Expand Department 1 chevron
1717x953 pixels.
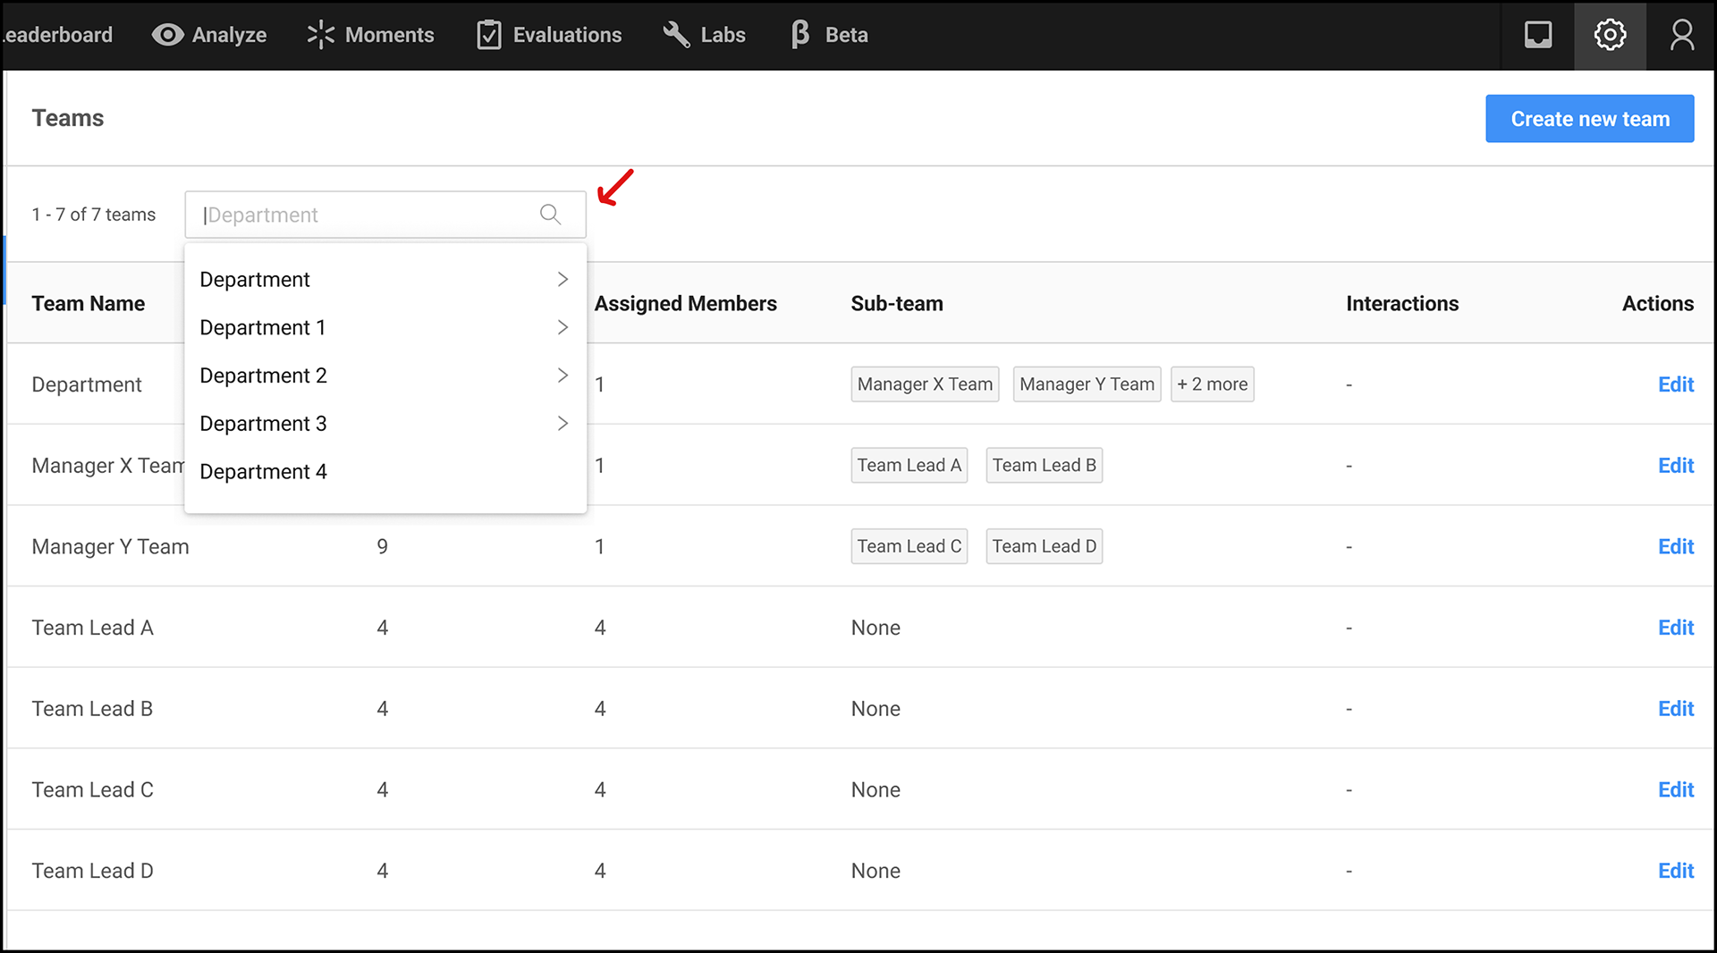pos(562,327)
